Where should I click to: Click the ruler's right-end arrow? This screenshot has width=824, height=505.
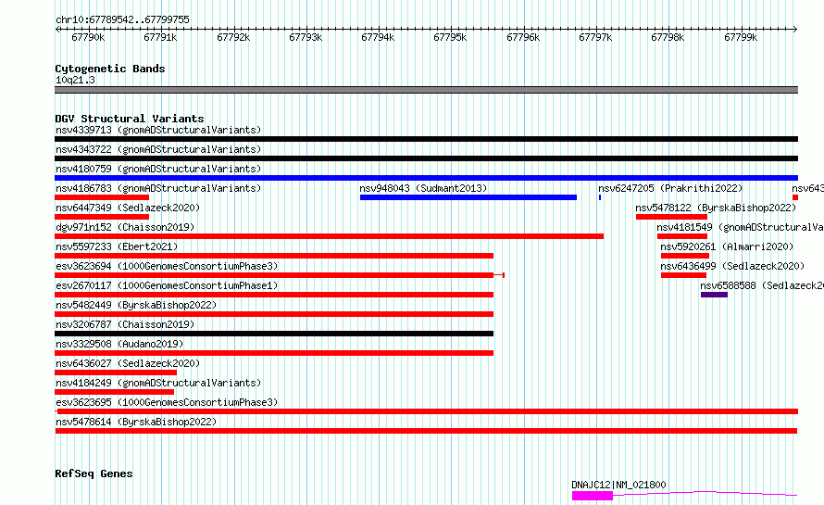(x=795, y=29)
